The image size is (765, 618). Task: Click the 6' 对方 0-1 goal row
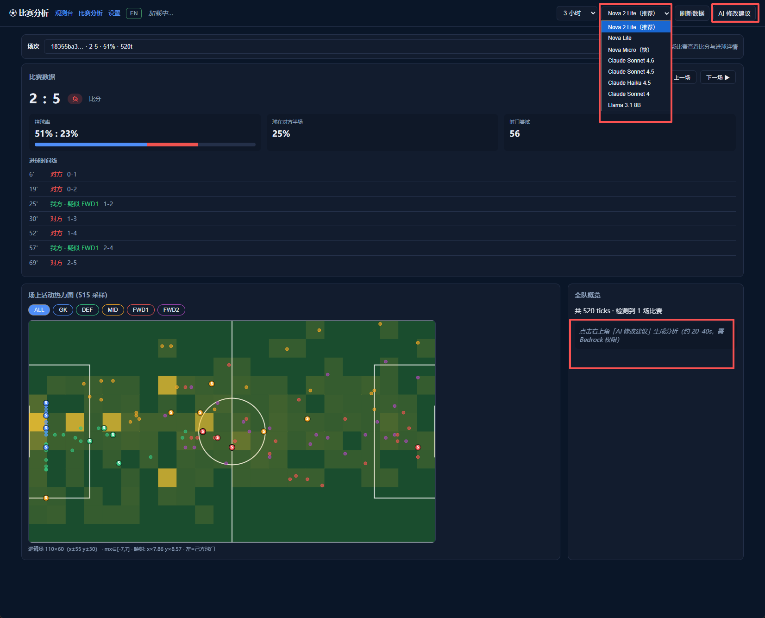click(382, 174)
